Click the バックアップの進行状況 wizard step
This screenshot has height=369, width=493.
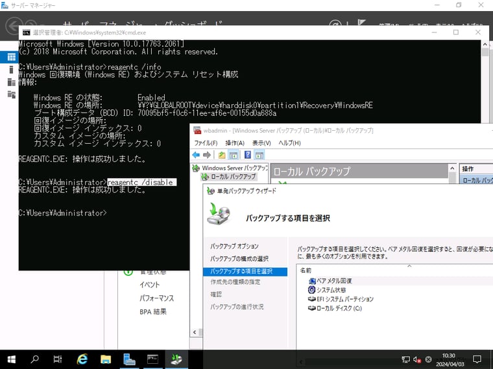click(x=237, y=307)
